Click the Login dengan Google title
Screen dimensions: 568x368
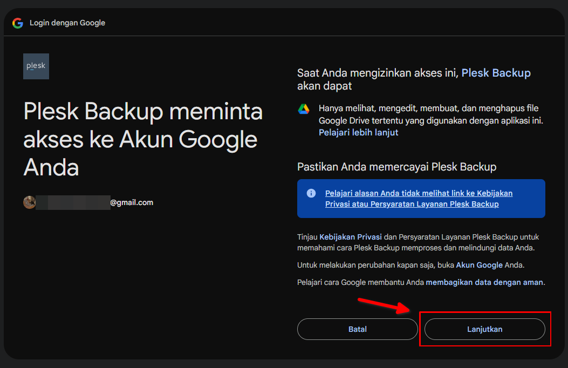coord(67,23)
